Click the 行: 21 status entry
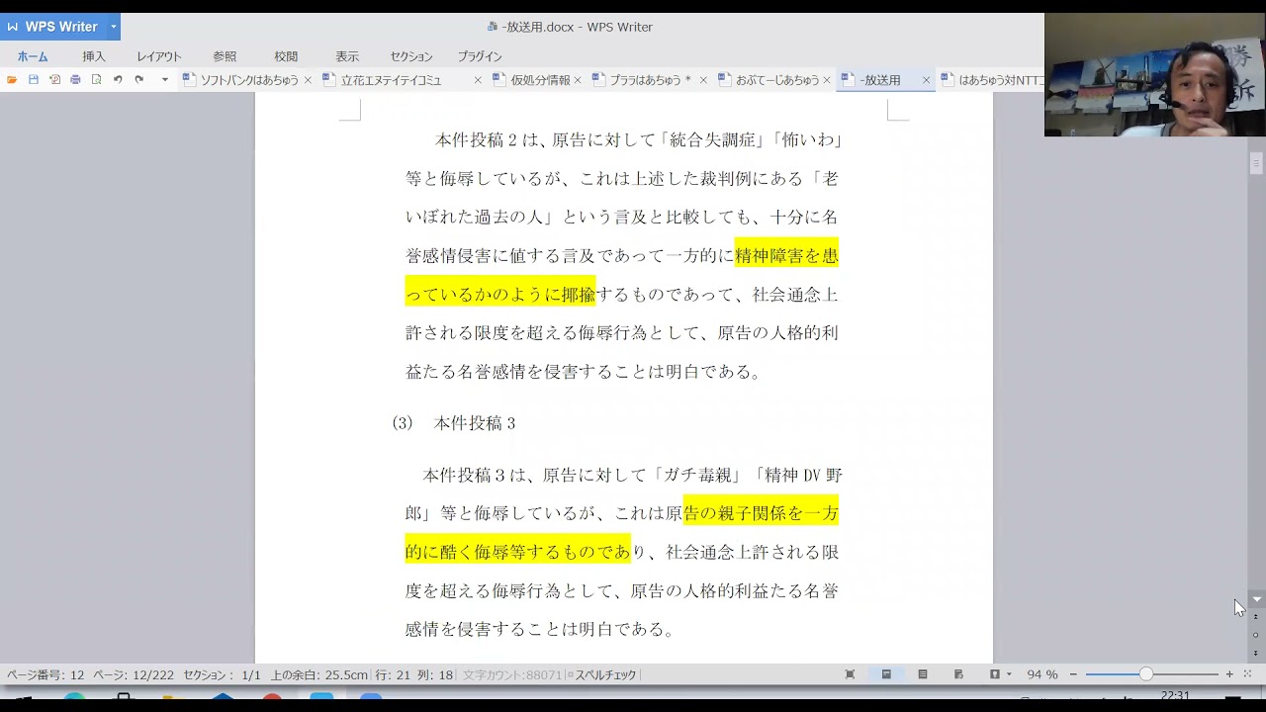Screen dimensions: 1266x712 coord(393,674)
